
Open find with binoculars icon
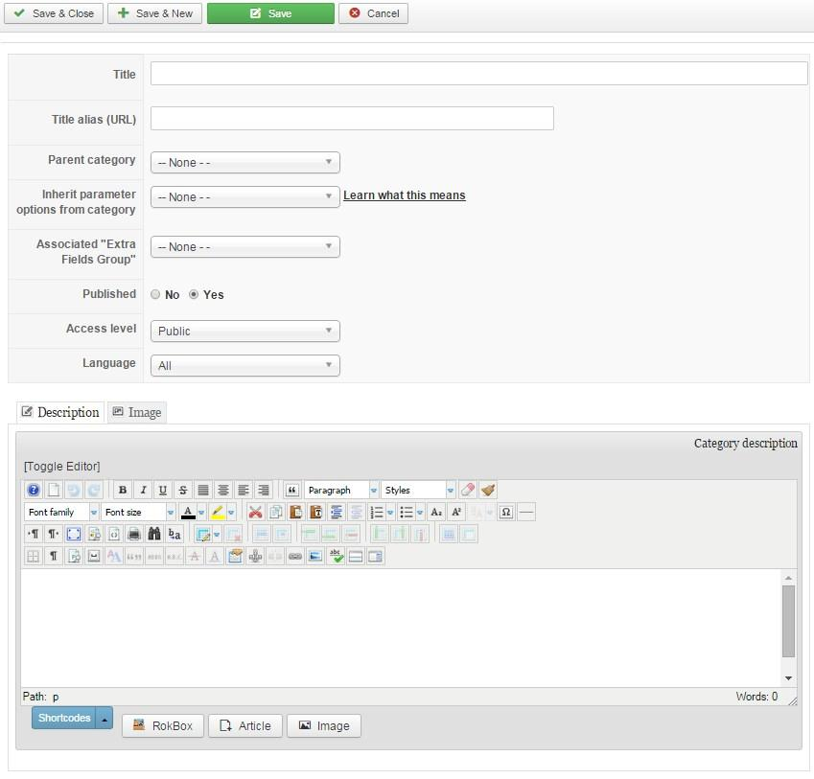point(154,535)
